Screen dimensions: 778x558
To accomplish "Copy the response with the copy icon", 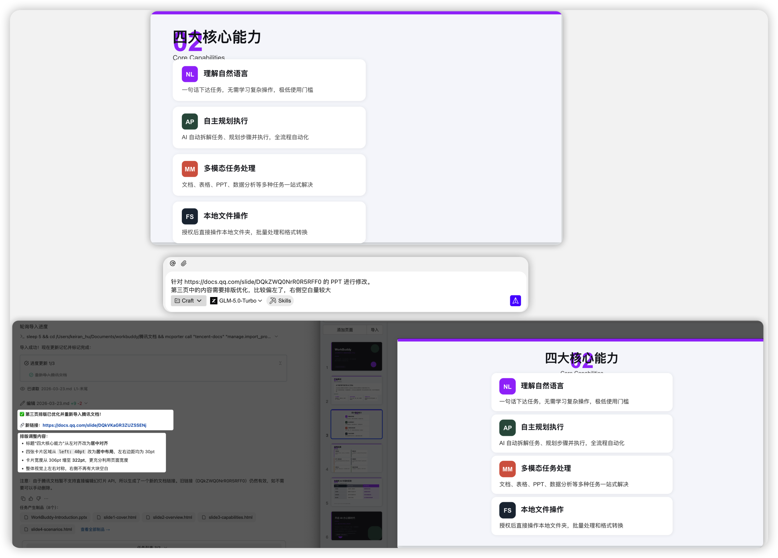I will (23, 498).
